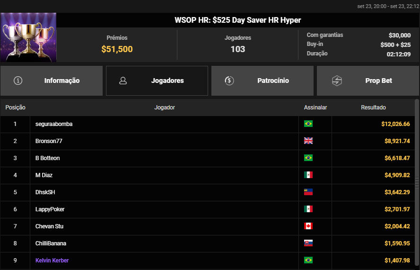Click the trophies tournament thumbnail
This screenshot has height=270, width=420.
click(28, 37)
